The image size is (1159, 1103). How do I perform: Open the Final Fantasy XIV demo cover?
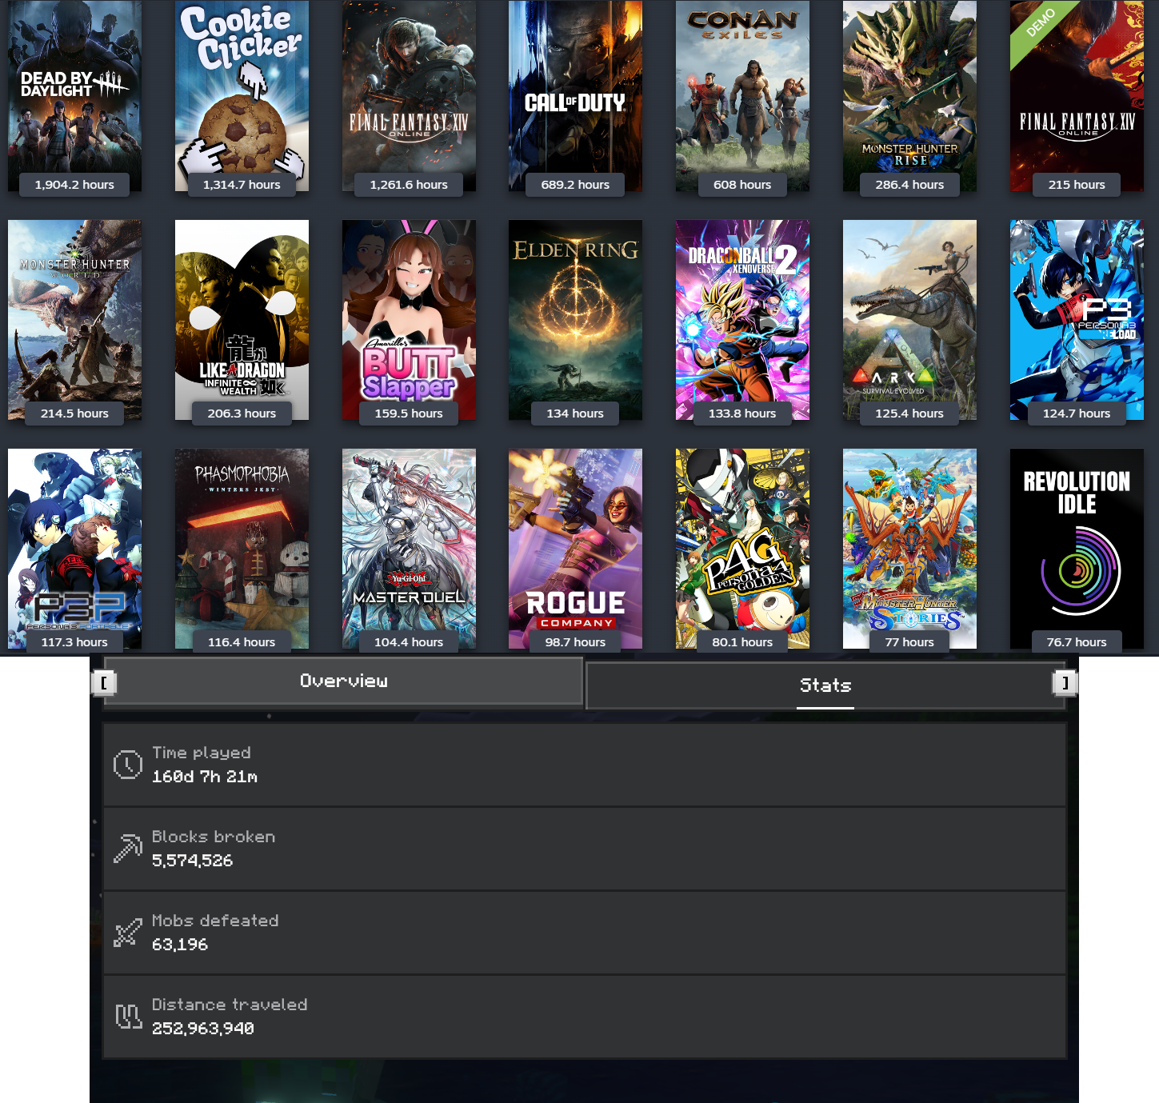[x=1077, y=95]
